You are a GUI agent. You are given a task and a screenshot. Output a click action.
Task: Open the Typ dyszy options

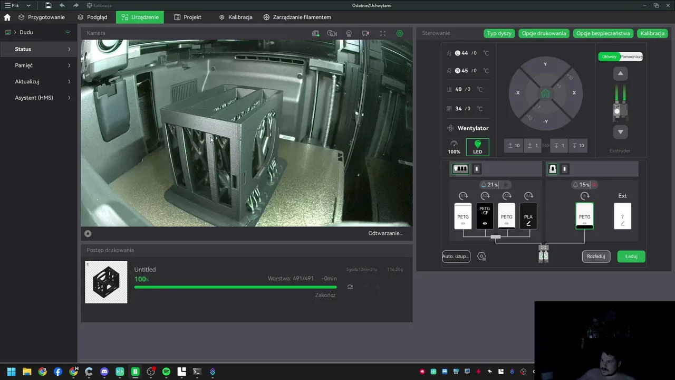pos(499,33)
